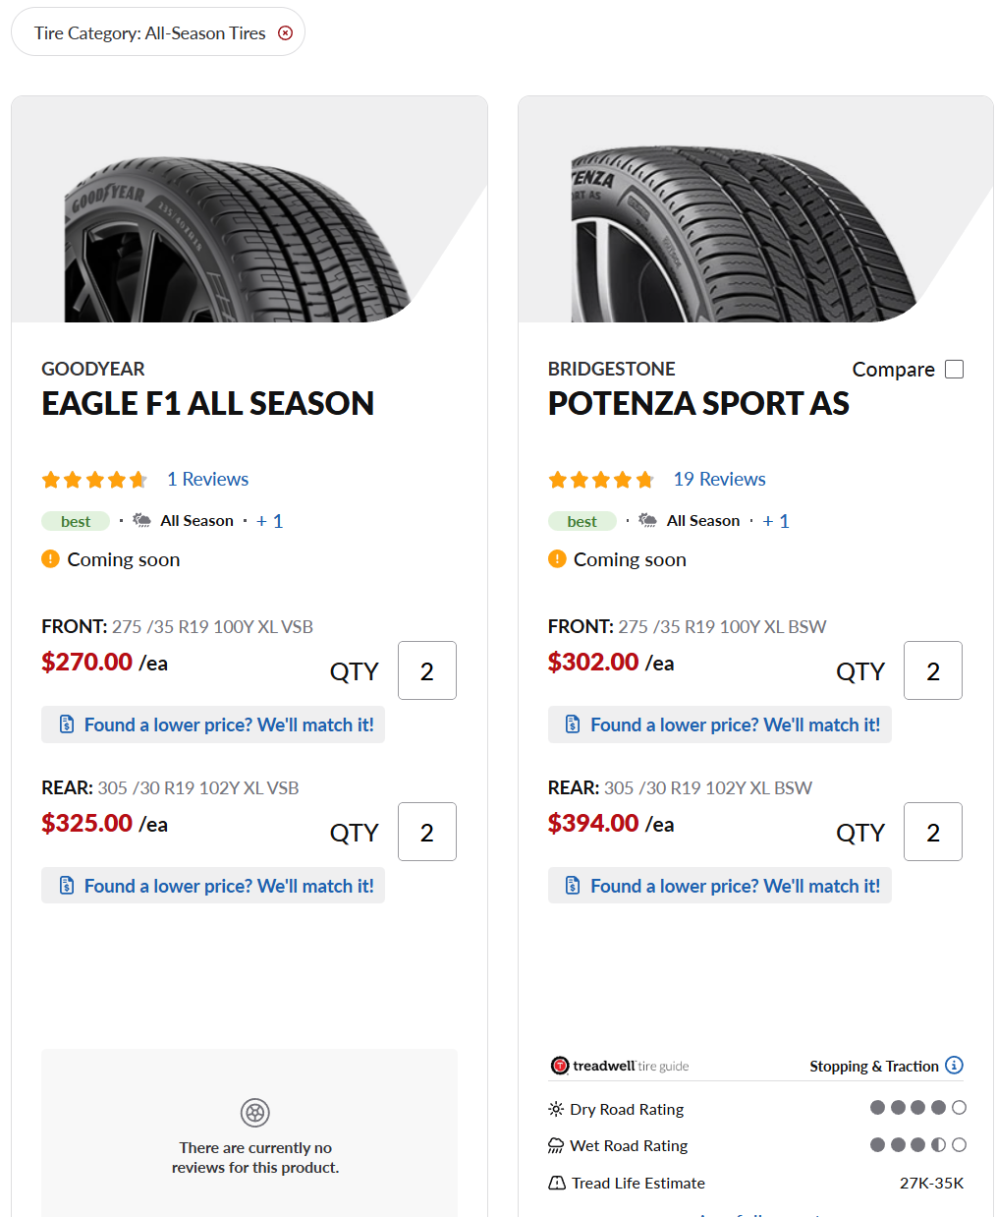Viewport: 997px width, 1217px height.
Task: Click the Bridgestone Coming soon alert icon
Action: pyautogui.click(x=557, y=559)
